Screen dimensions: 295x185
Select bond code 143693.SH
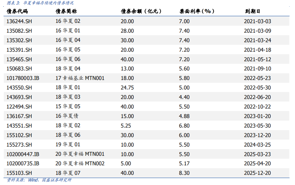point(19,97)
